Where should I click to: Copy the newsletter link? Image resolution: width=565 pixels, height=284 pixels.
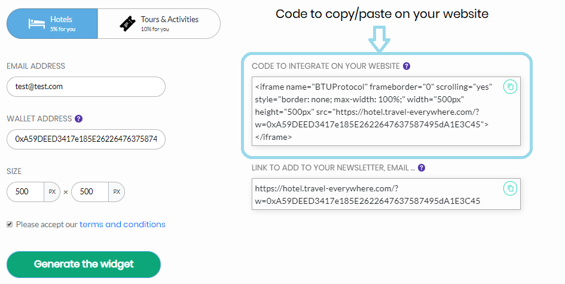(x=510, y=188)
